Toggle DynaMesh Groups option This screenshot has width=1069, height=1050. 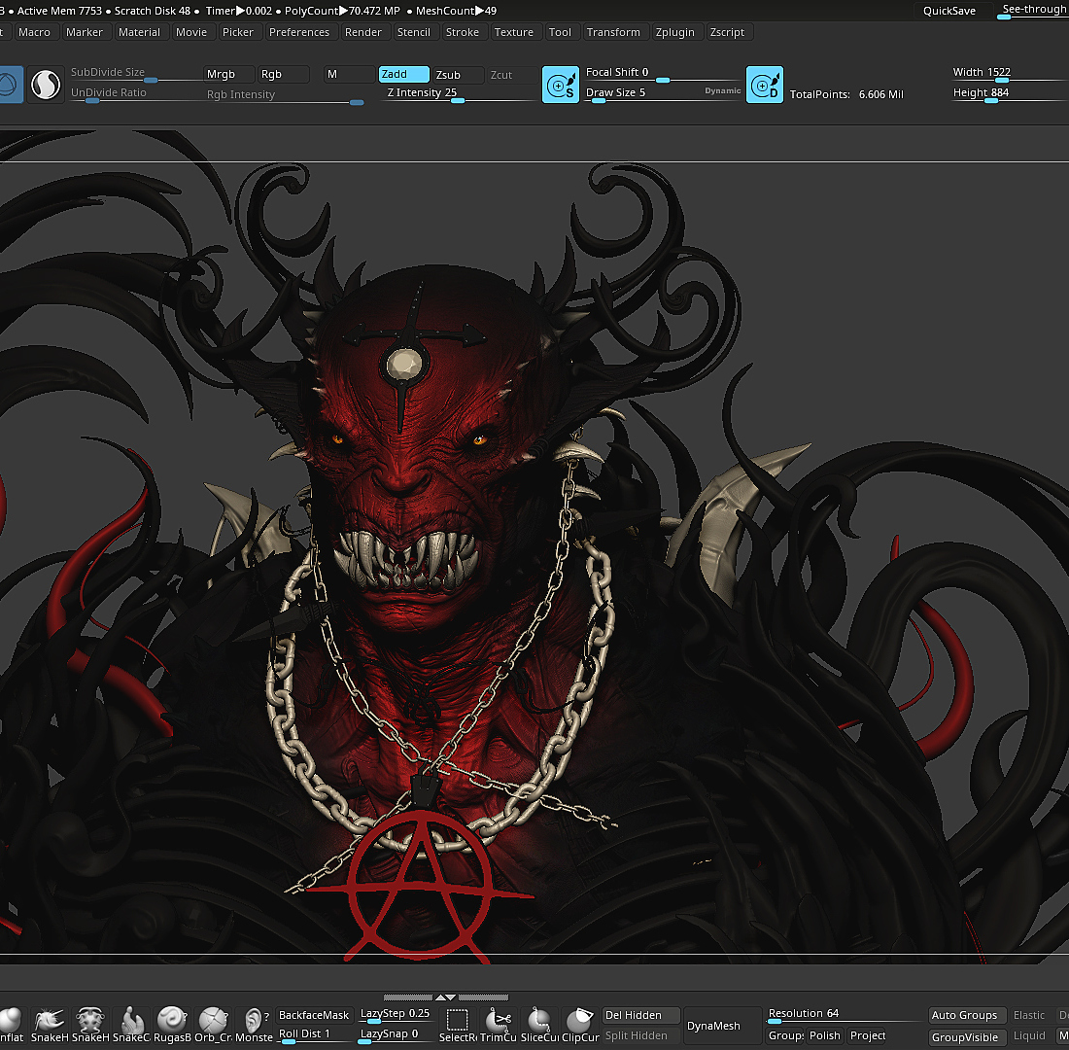point(785,1035)
